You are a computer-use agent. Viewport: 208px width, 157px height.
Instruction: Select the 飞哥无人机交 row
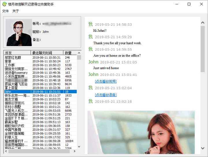(40, 111)
